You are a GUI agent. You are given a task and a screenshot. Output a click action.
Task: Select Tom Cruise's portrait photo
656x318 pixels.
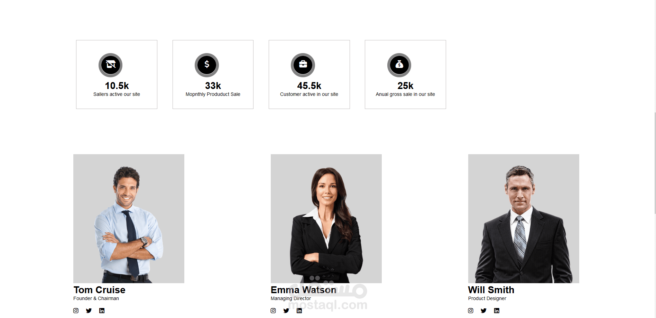[x=129, y=219]
